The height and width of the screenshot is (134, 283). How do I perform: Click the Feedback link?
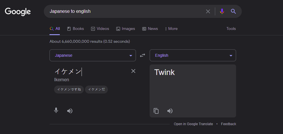coord(228,124)
